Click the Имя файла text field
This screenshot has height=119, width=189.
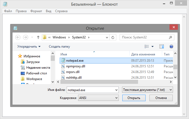(91, 90)
